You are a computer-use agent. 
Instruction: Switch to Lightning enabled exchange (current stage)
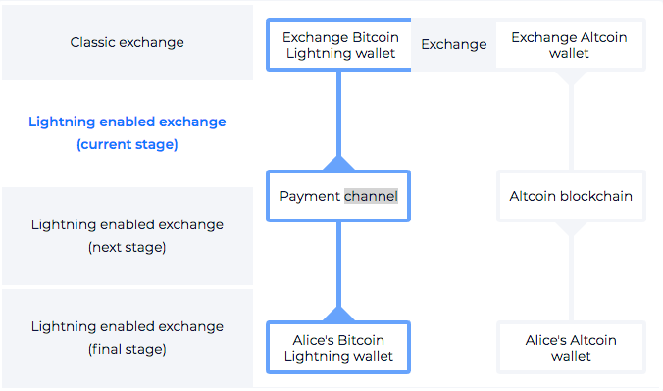[x=127, y=132]
